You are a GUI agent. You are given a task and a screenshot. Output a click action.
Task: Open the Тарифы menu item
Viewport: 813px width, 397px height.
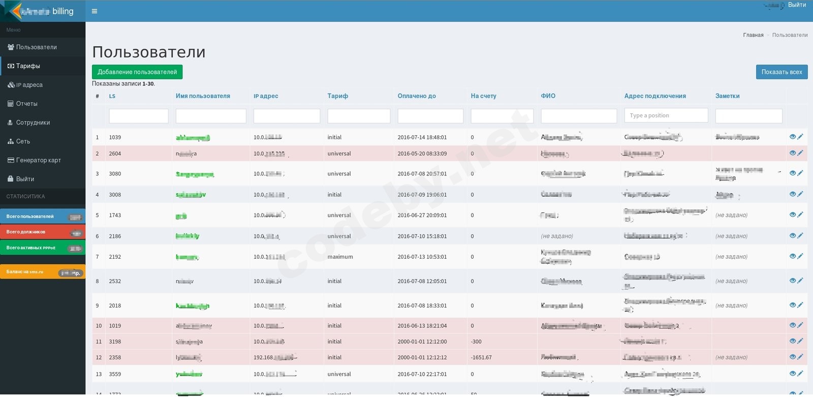[x=28, y=66]
